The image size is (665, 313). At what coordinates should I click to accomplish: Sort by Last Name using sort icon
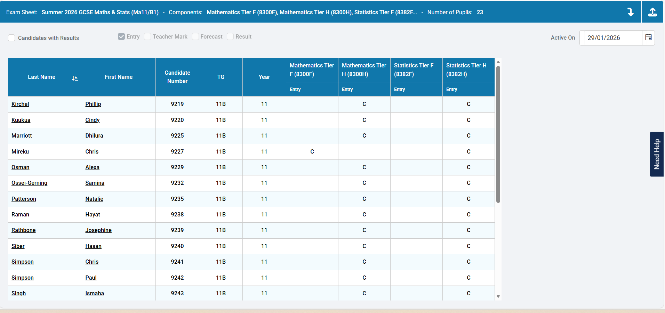click(75, 78)
